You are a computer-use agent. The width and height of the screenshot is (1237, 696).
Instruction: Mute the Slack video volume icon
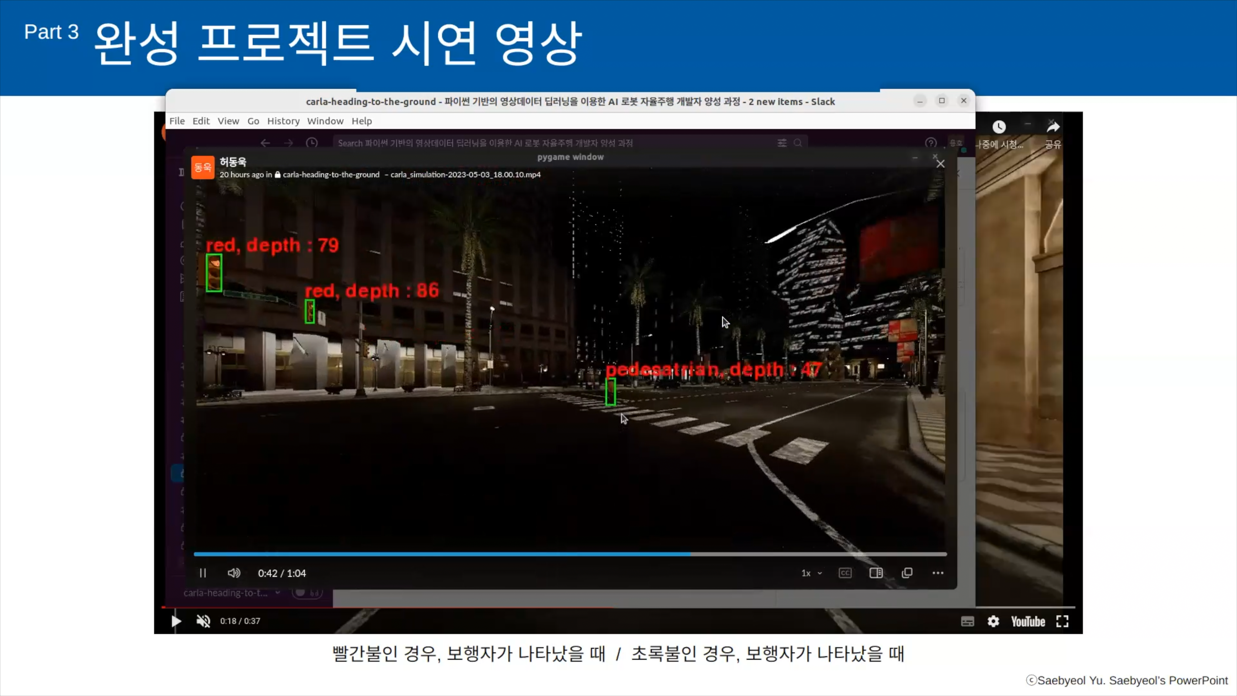(234, 573)
